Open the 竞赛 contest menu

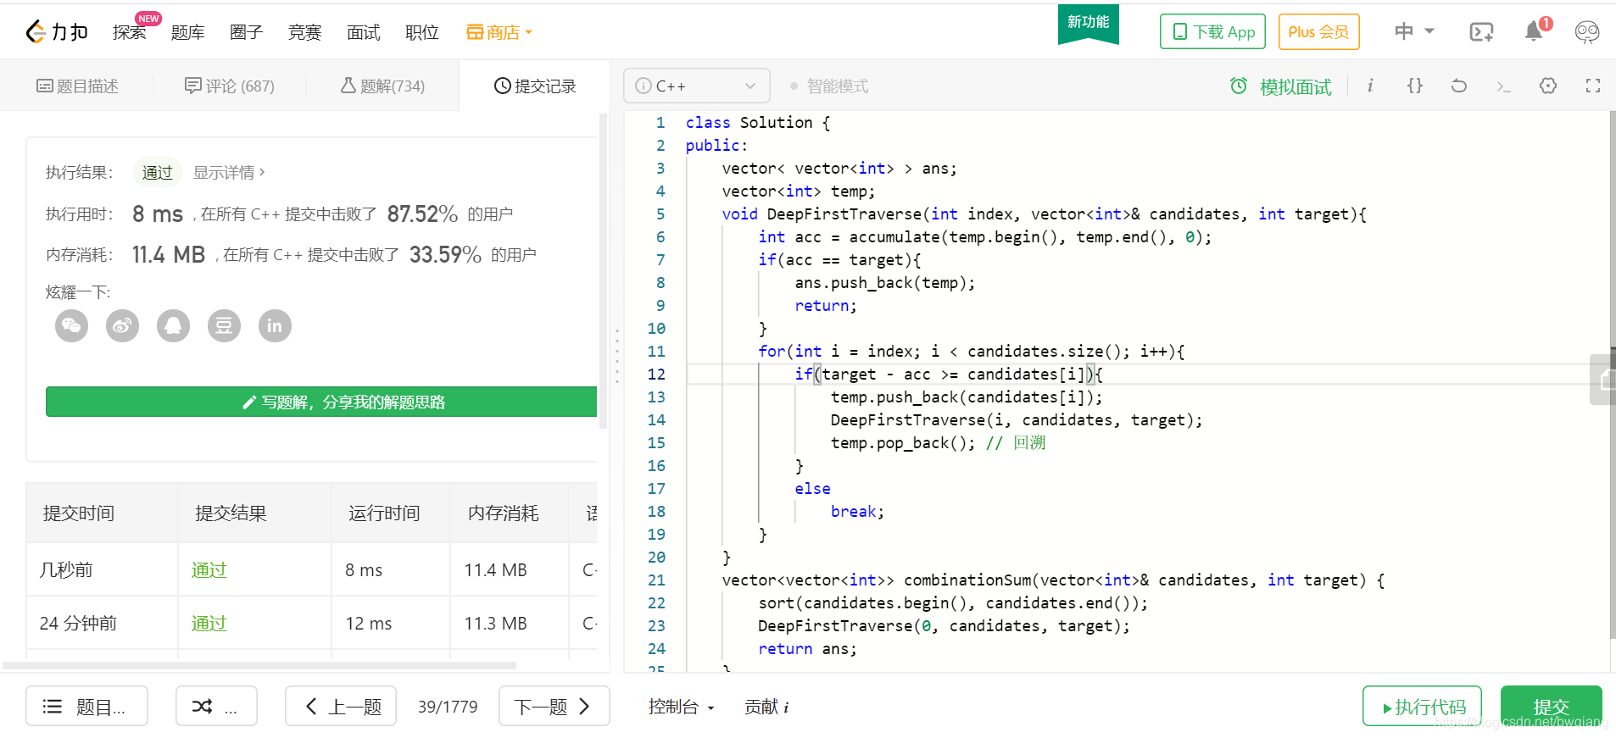tap(304, 32)
